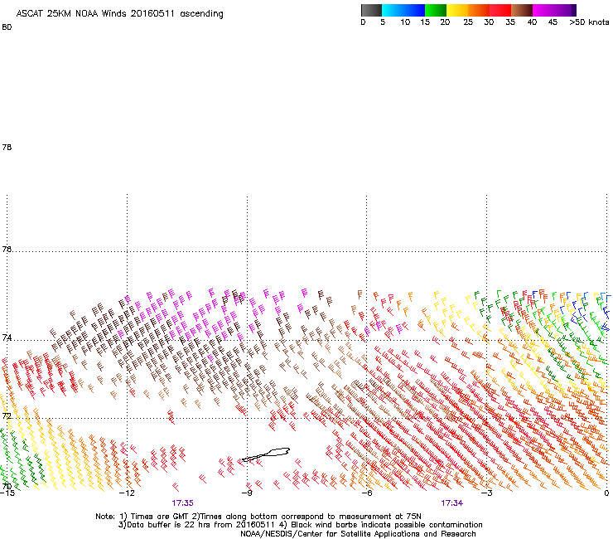Click the '17:34' pass time label

point(452,503)
